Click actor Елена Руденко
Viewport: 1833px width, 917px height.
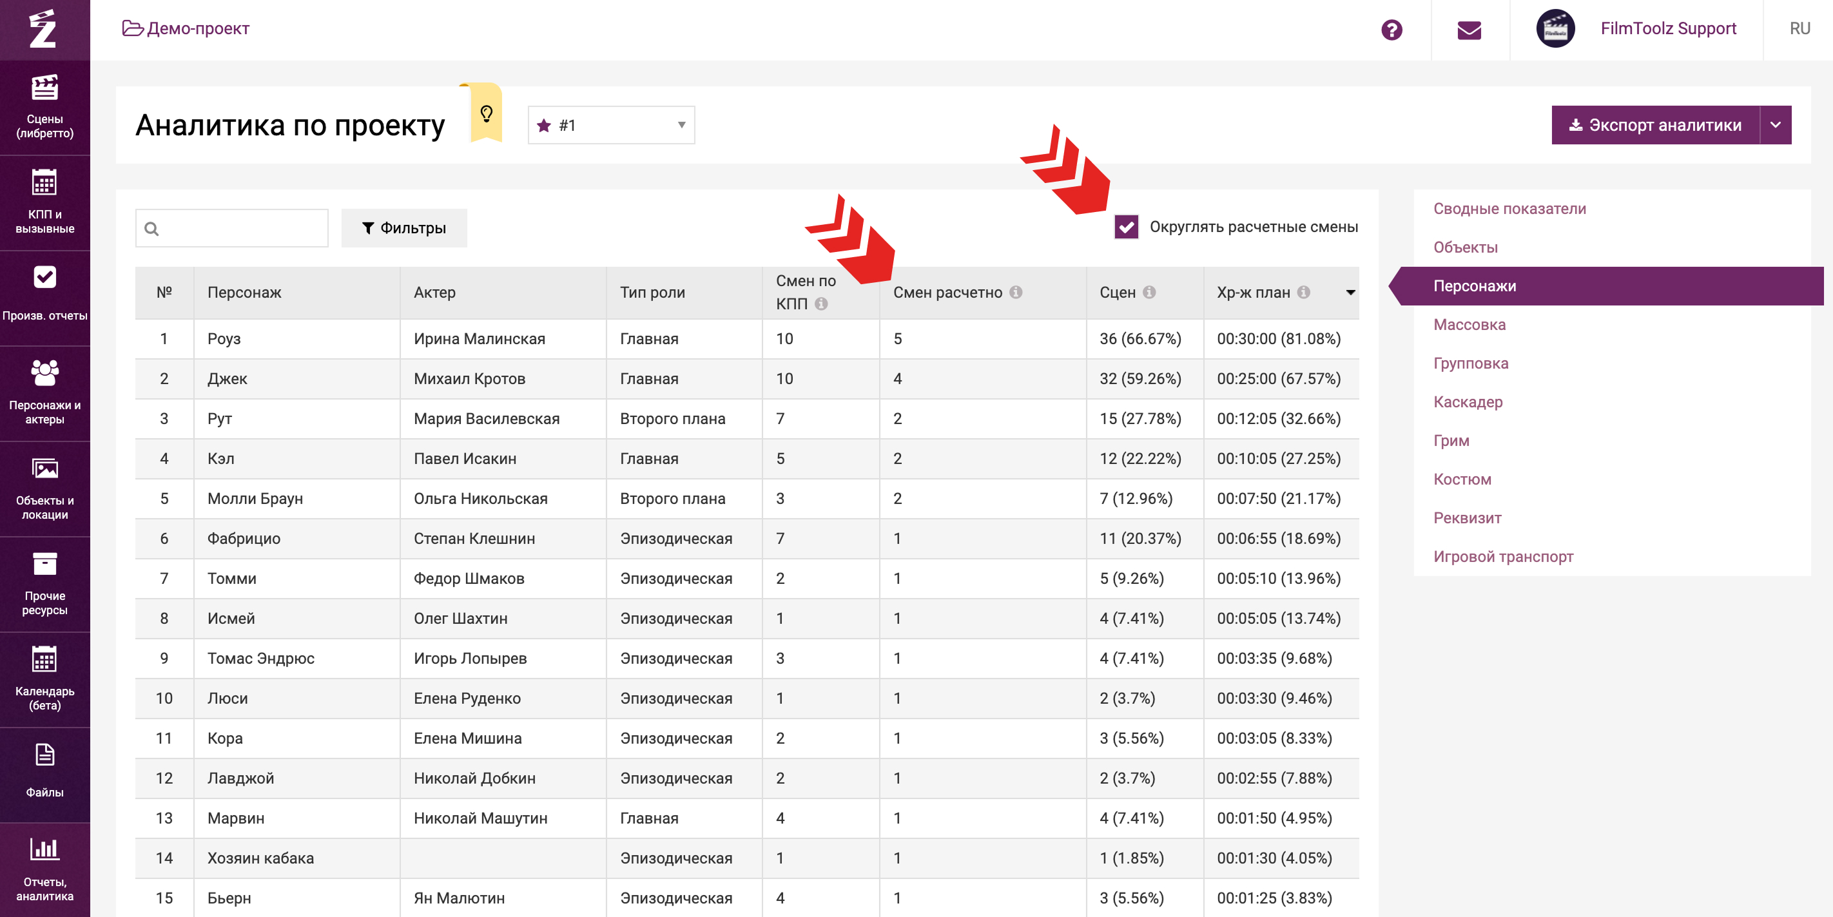coord(467,698)
